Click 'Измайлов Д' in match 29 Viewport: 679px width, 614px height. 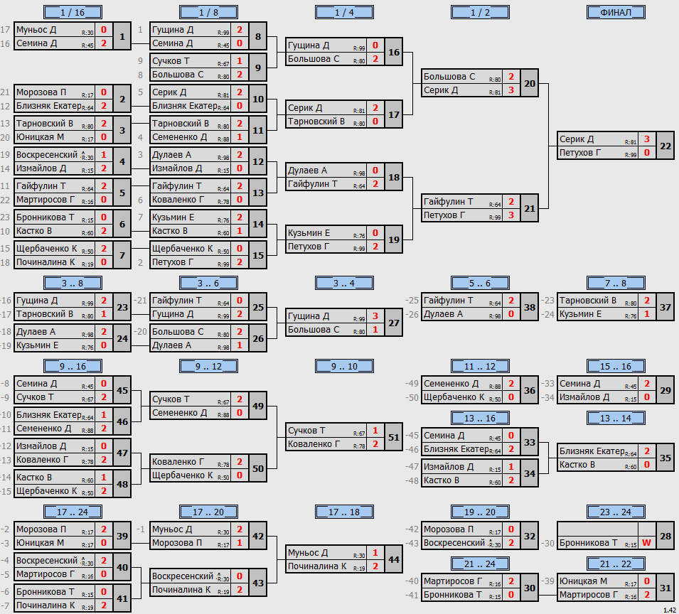584,397
